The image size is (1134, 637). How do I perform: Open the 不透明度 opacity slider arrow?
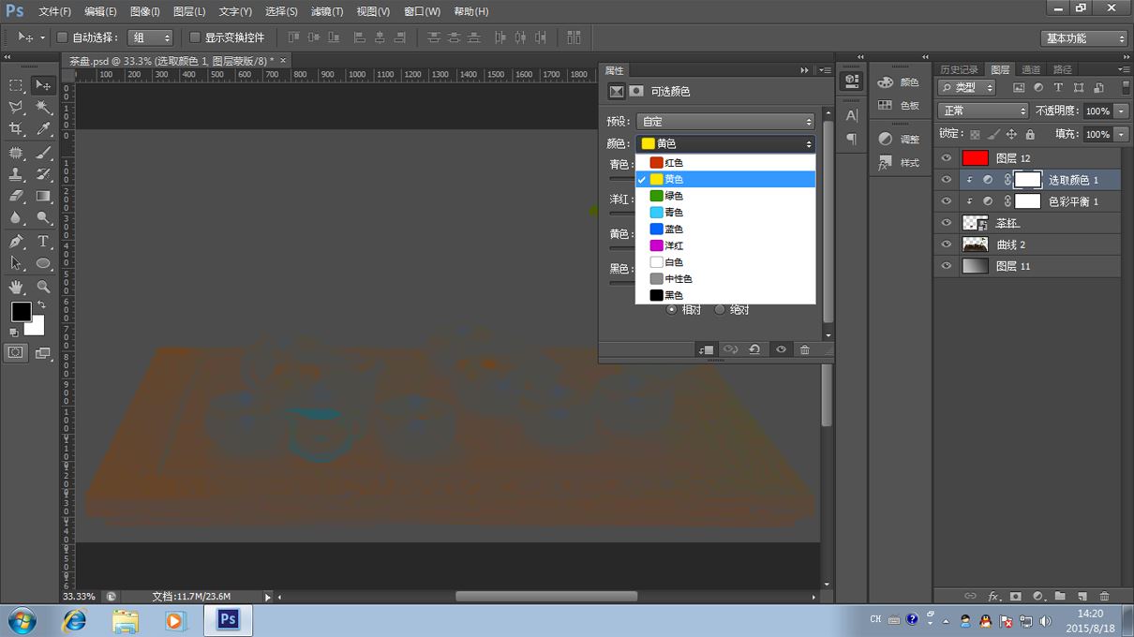click(1121, 111)
